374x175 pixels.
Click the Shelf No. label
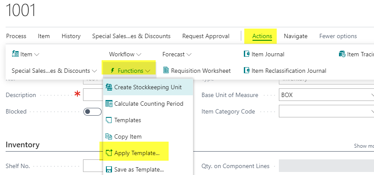click(18, 166)
